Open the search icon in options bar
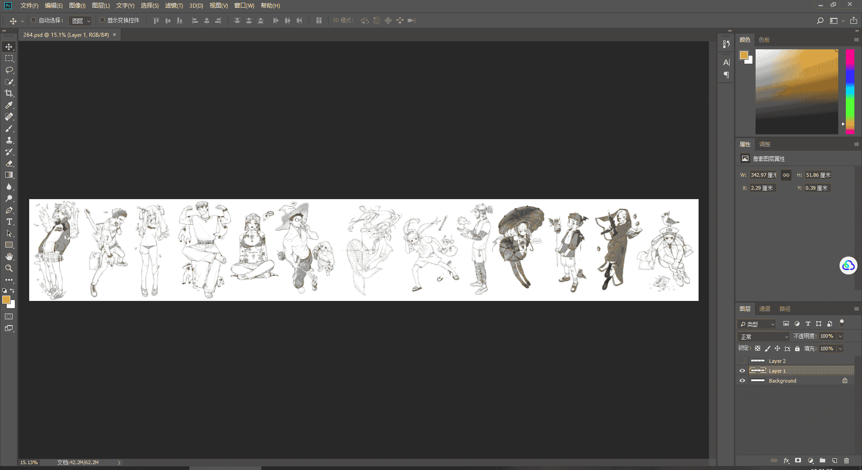The width and height of the screenshot is (862, 470). [x=820, y=21]
